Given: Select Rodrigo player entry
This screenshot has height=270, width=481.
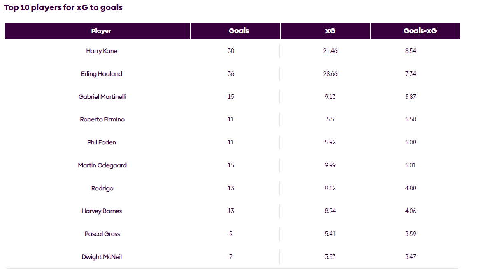Looking at the screenshot, I should [x=102, y=188].
